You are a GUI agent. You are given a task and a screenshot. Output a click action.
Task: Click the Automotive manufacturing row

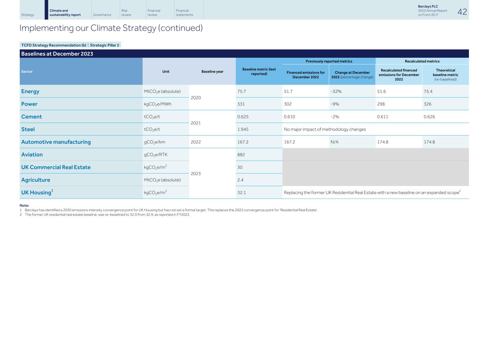(56, 142)
